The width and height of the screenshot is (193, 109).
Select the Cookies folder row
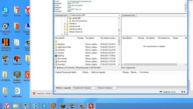[86, 53]
